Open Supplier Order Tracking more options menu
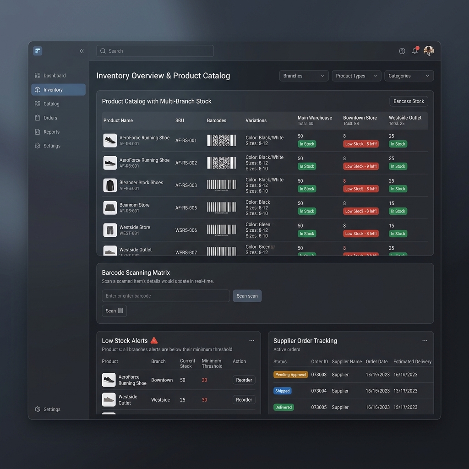This screenshot has height=469, width=469. [x=425, y=340]
